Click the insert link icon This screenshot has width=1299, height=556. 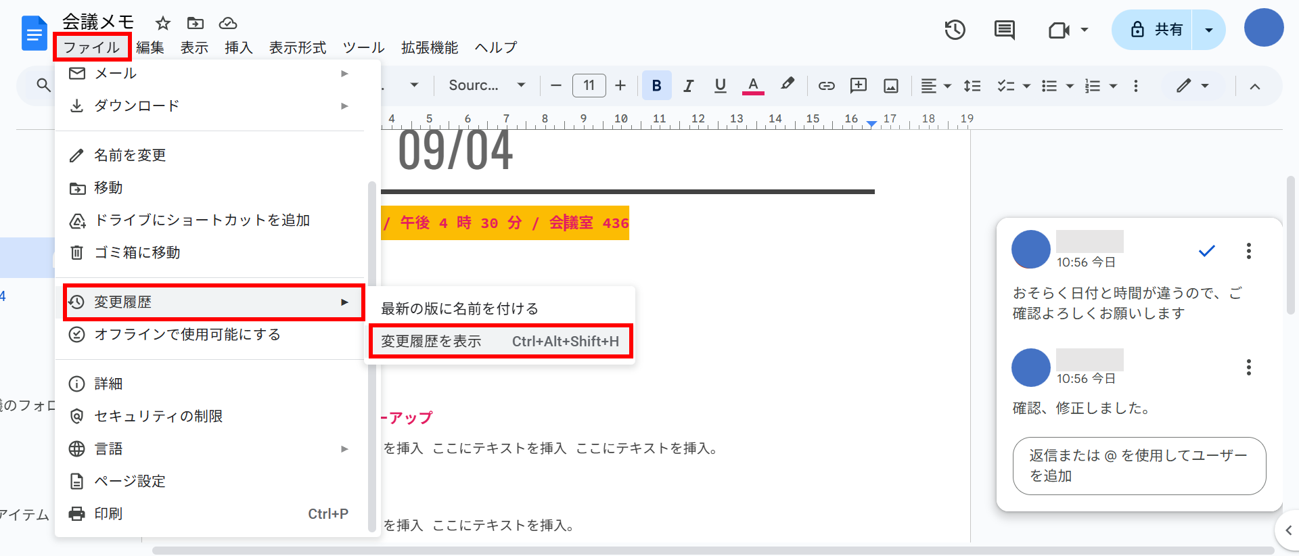coord(826,86)
